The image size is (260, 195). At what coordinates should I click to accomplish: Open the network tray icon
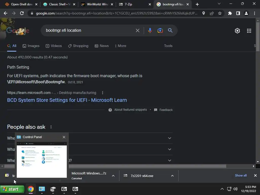[x=229, y=189]
